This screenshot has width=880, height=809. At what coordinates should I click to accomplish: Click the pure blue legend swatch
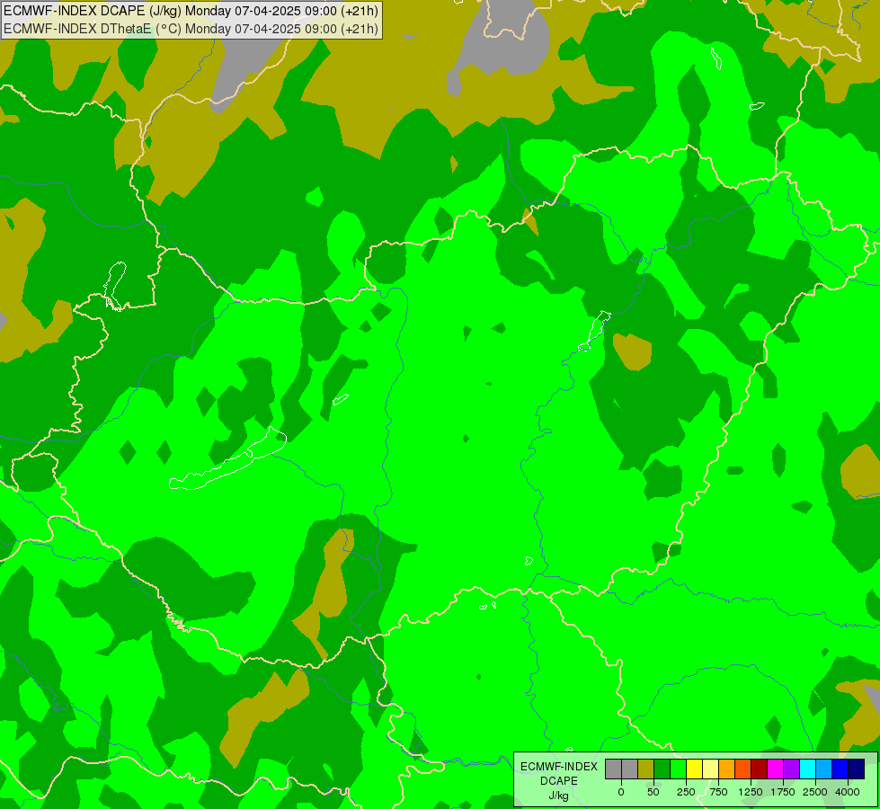pyautogui.click(x=840, y=769)
